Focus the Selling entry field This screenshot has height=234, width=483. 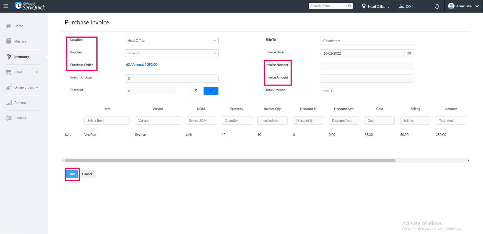pos(415,121)
